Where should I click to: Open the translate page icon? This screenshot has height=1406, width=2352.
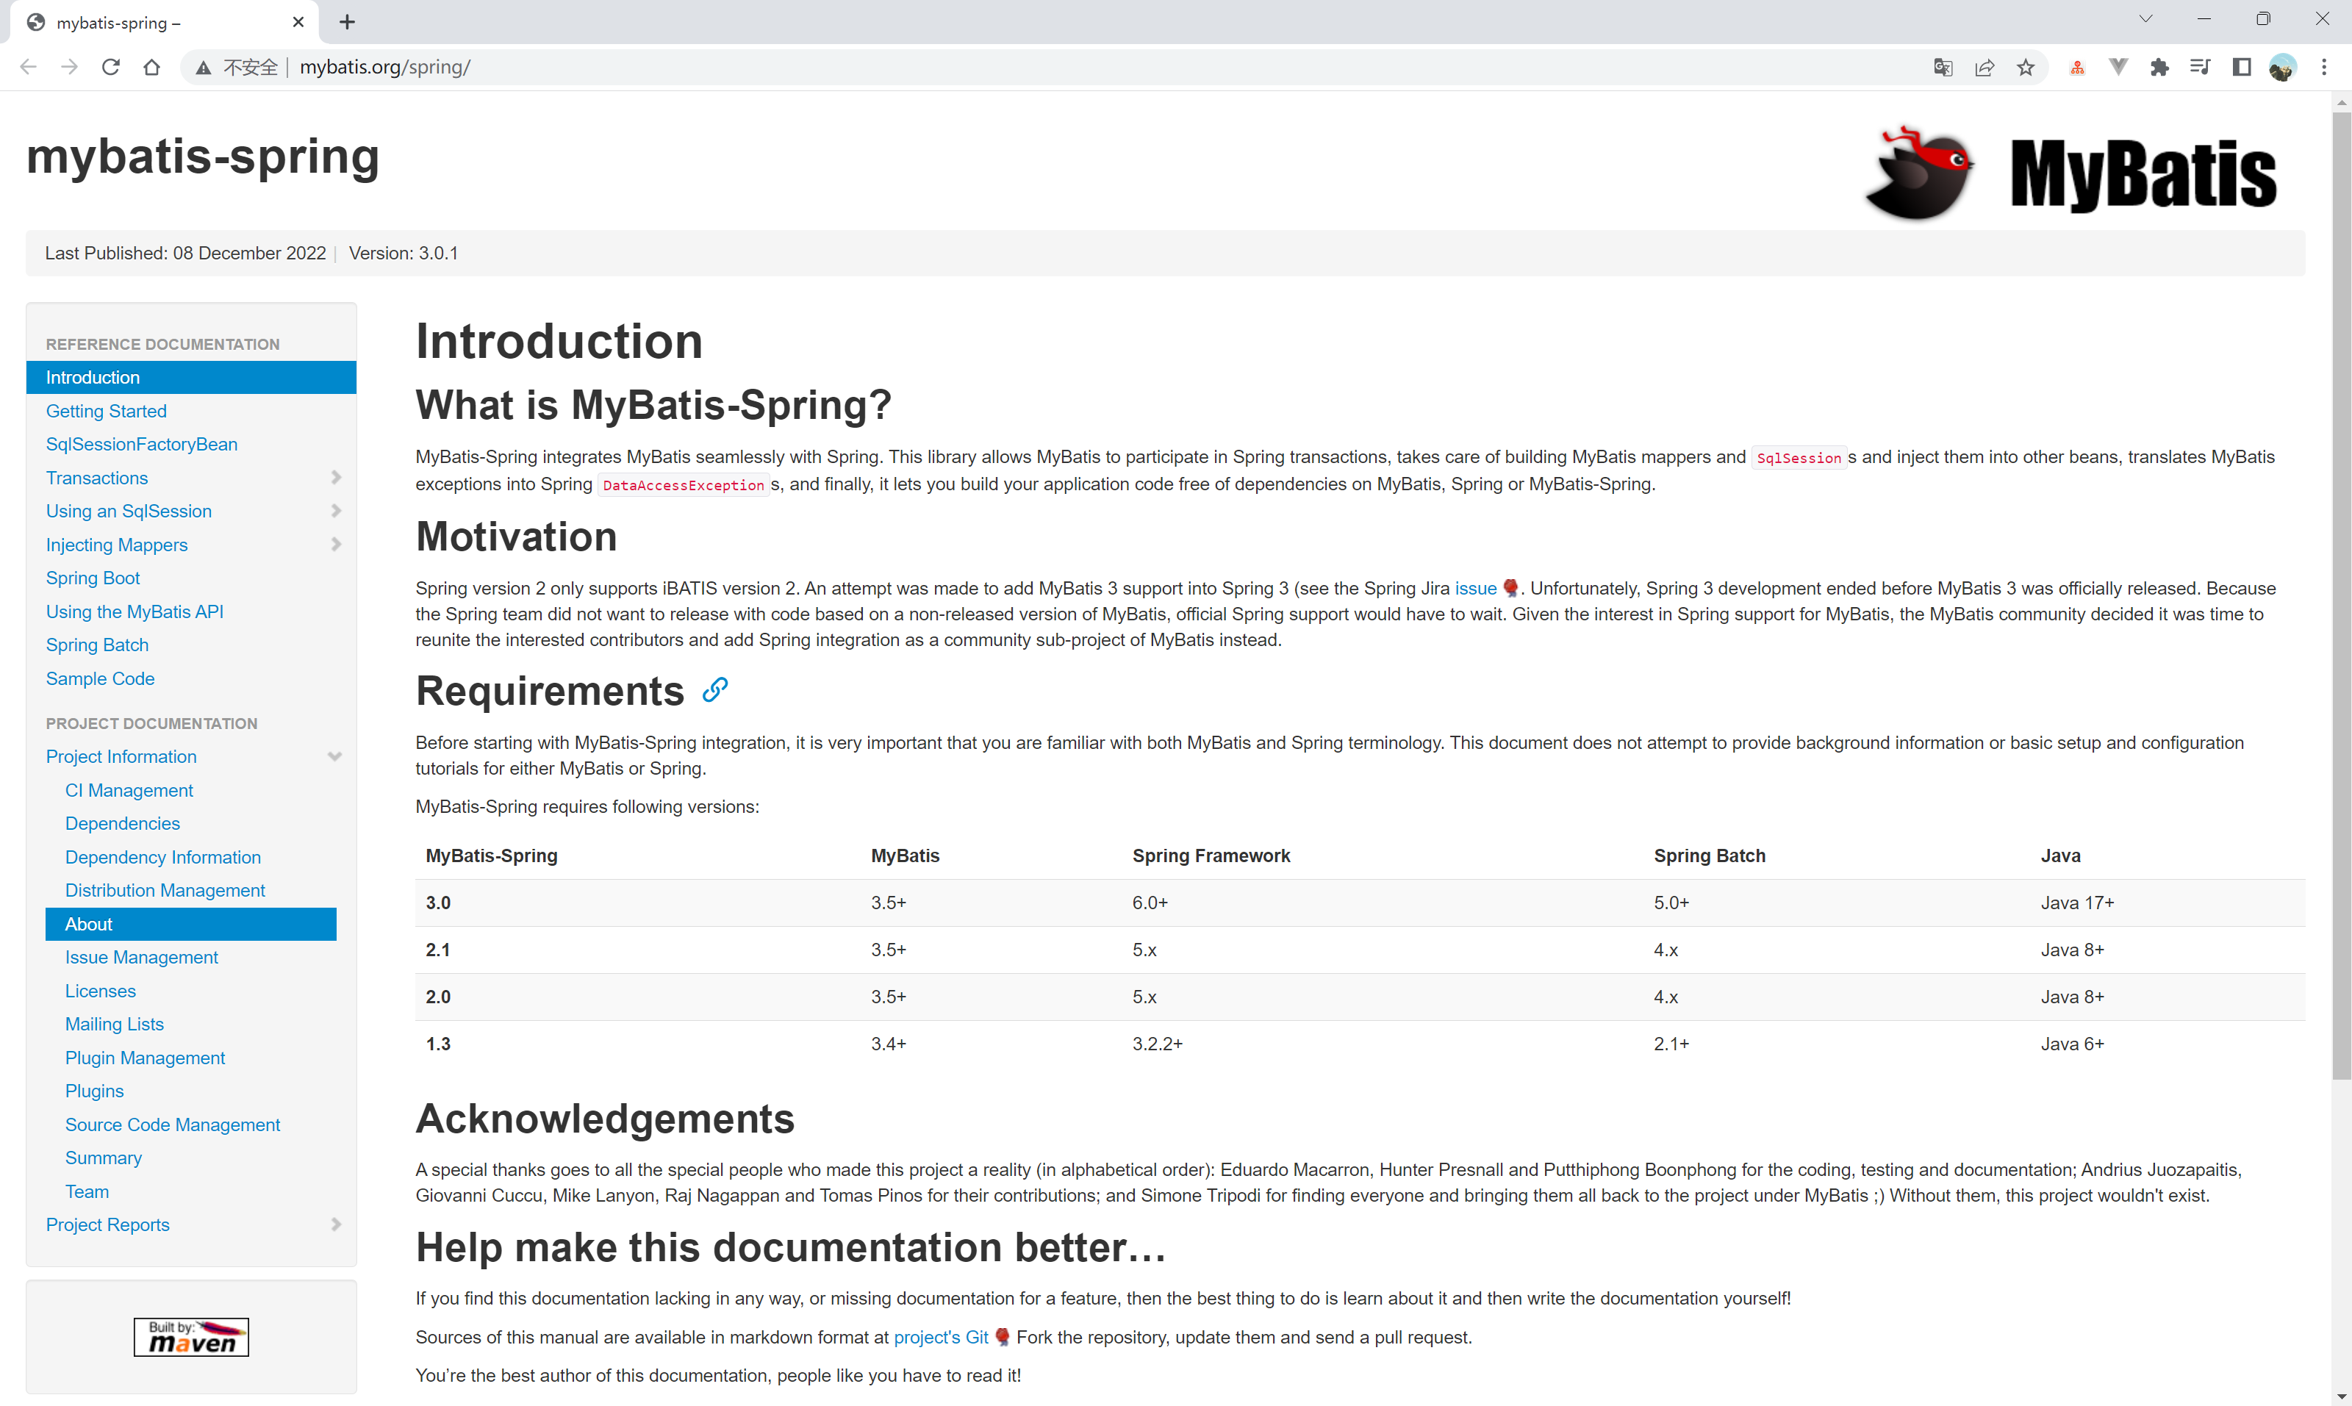[1943, 68]
